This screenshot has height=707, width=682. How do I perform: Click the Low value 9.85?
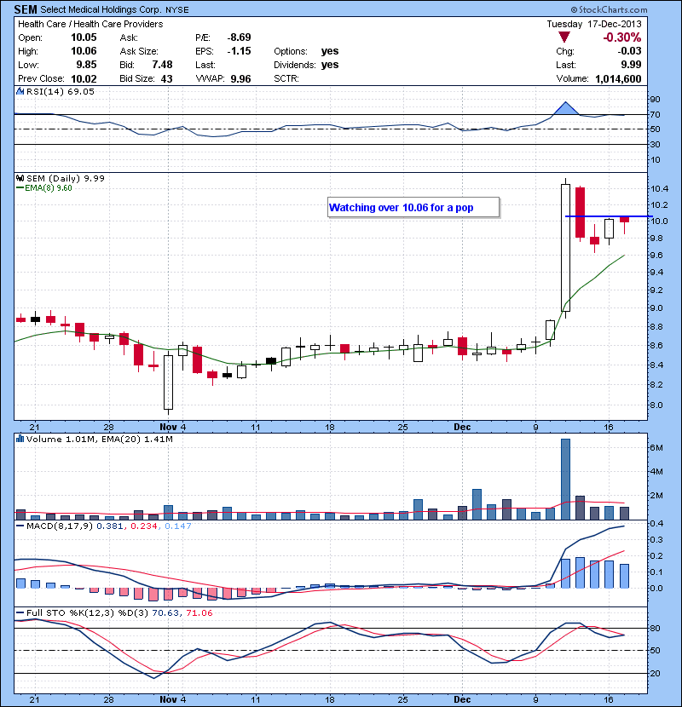86,65
